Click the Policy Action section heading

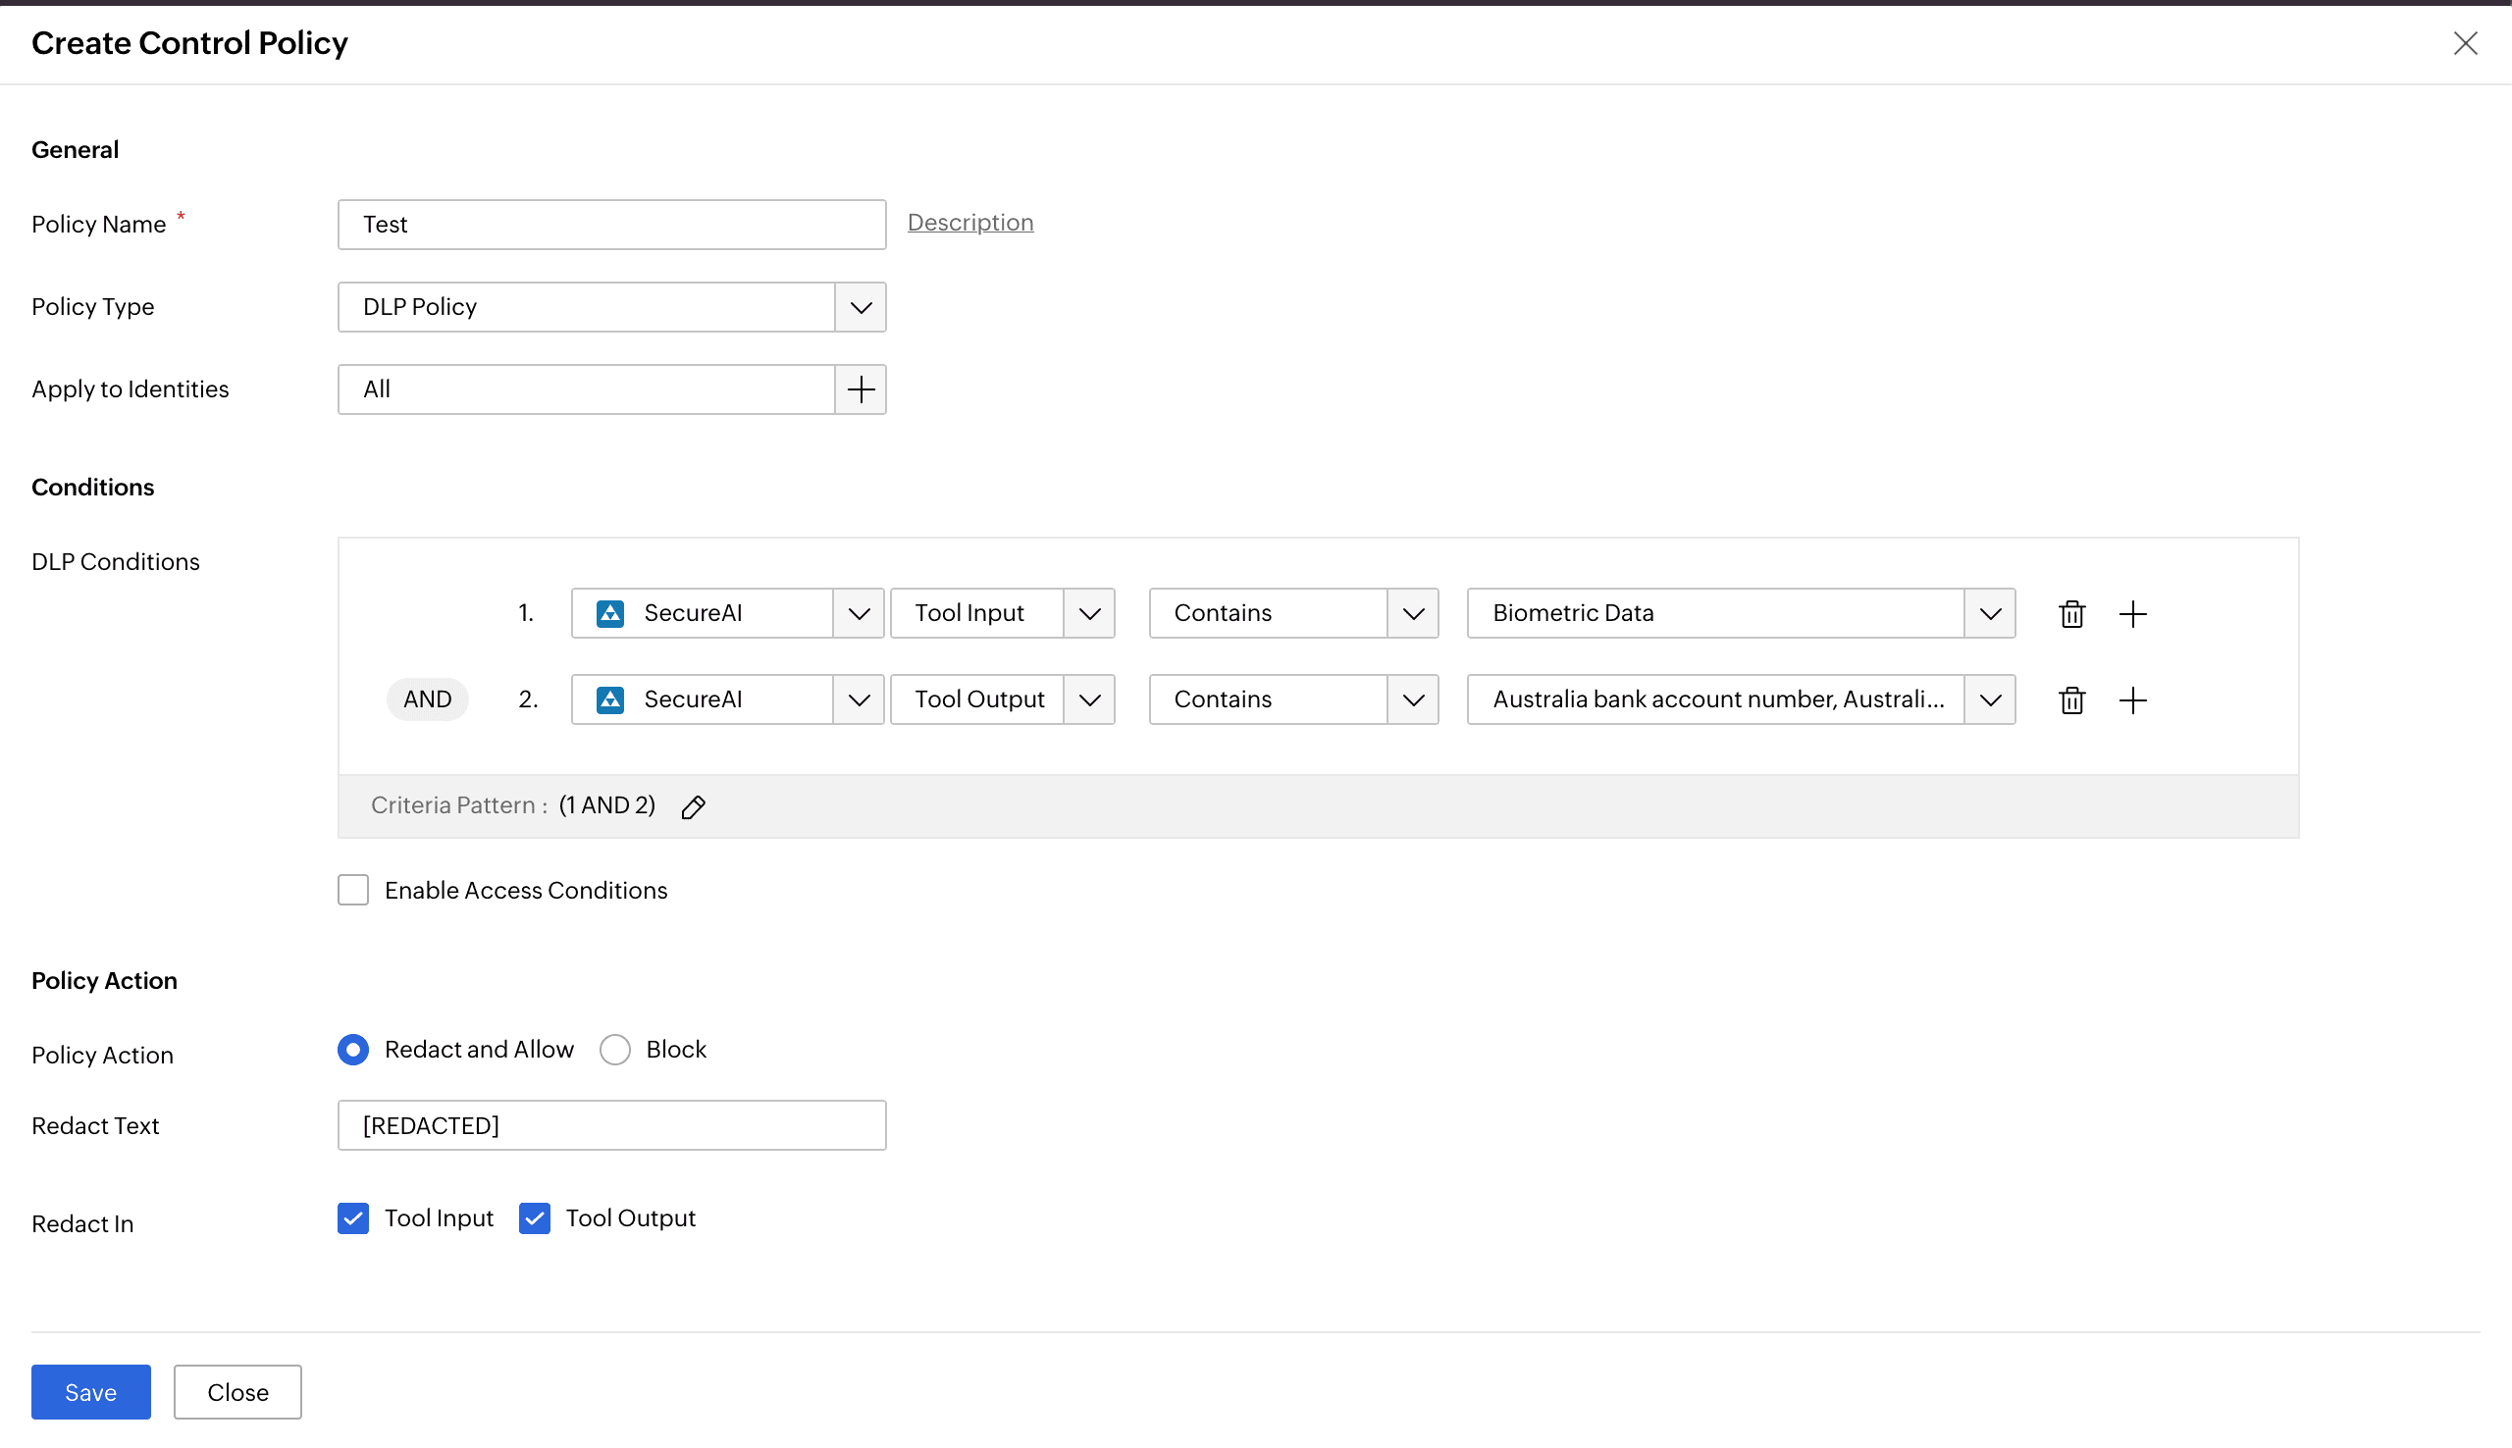pyautogui.click(x=104, y=981)
